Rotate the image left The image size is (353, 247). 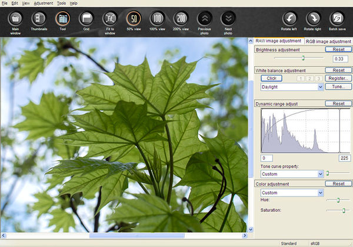click(x=288, y=19)
